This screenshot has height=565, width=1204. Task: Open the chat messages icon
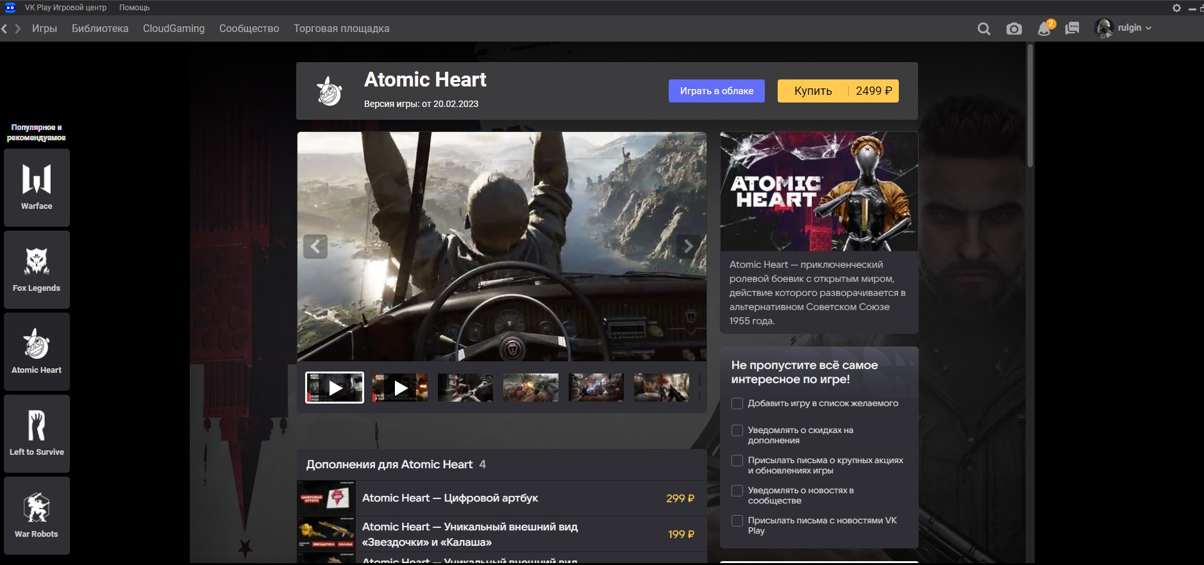point(1072,29)
